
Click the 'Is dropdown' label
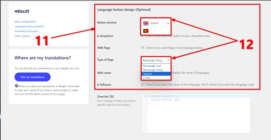(105, 36)
